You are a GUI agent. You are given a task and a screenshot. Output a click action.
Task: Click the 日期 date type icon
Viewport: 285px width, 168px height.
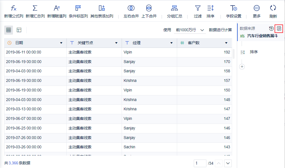click(x=10, y=43)
